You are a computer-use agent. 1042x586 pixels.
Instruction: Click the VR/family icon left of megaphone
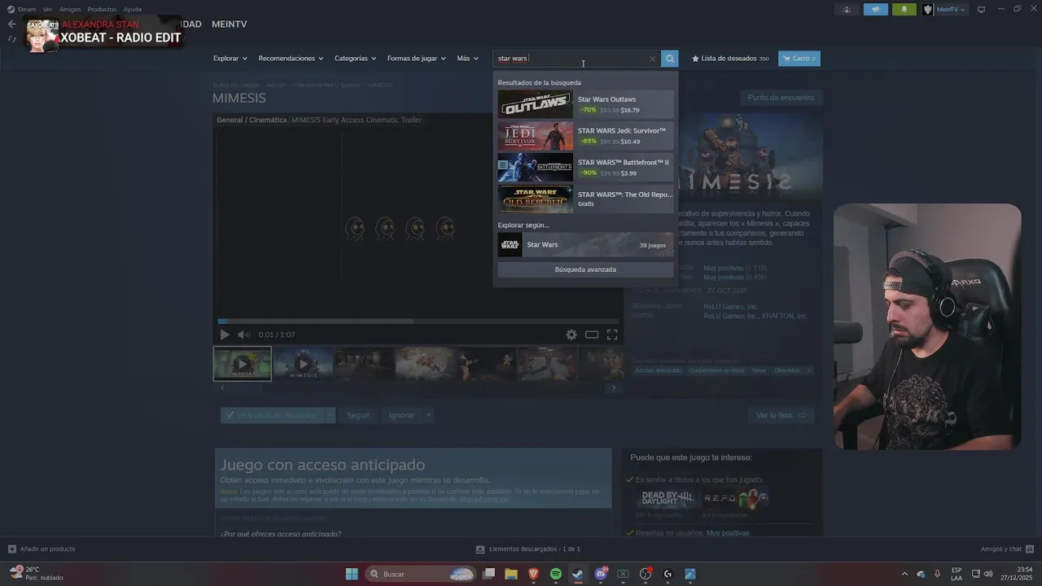pos(847,10)
